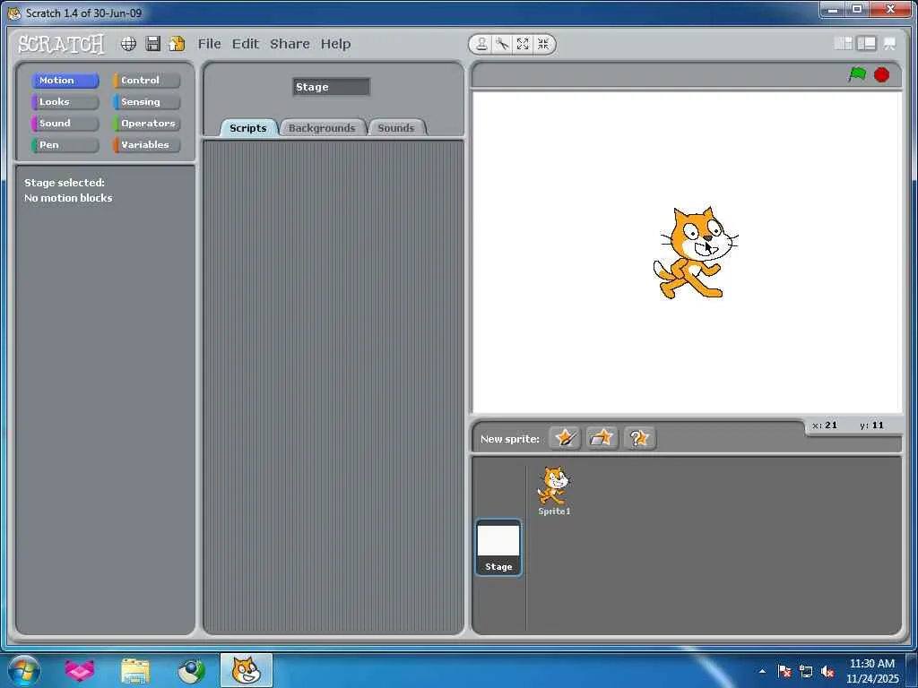Open the Sound blocks category
The height and width of the screenshot is (688, 918).
point(65,124)
